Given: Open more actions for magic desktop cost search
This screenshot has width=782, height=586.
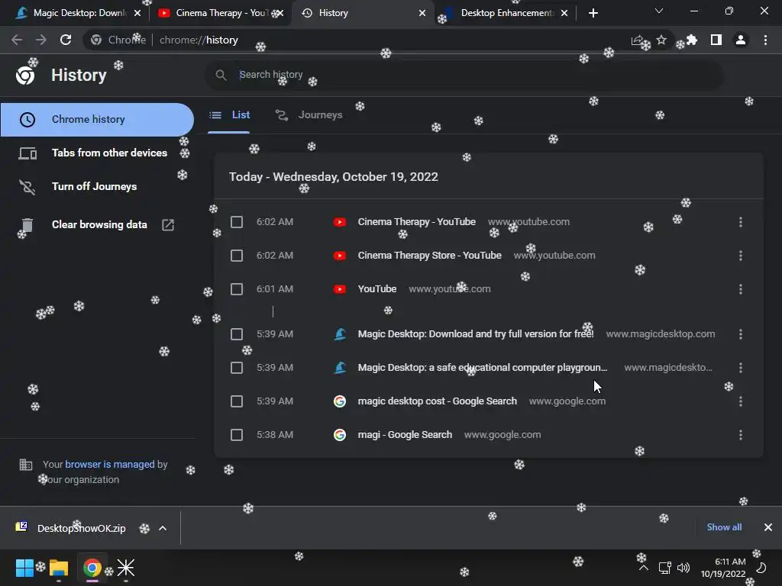Looking at the screenshot, I should tap(741, 401).
